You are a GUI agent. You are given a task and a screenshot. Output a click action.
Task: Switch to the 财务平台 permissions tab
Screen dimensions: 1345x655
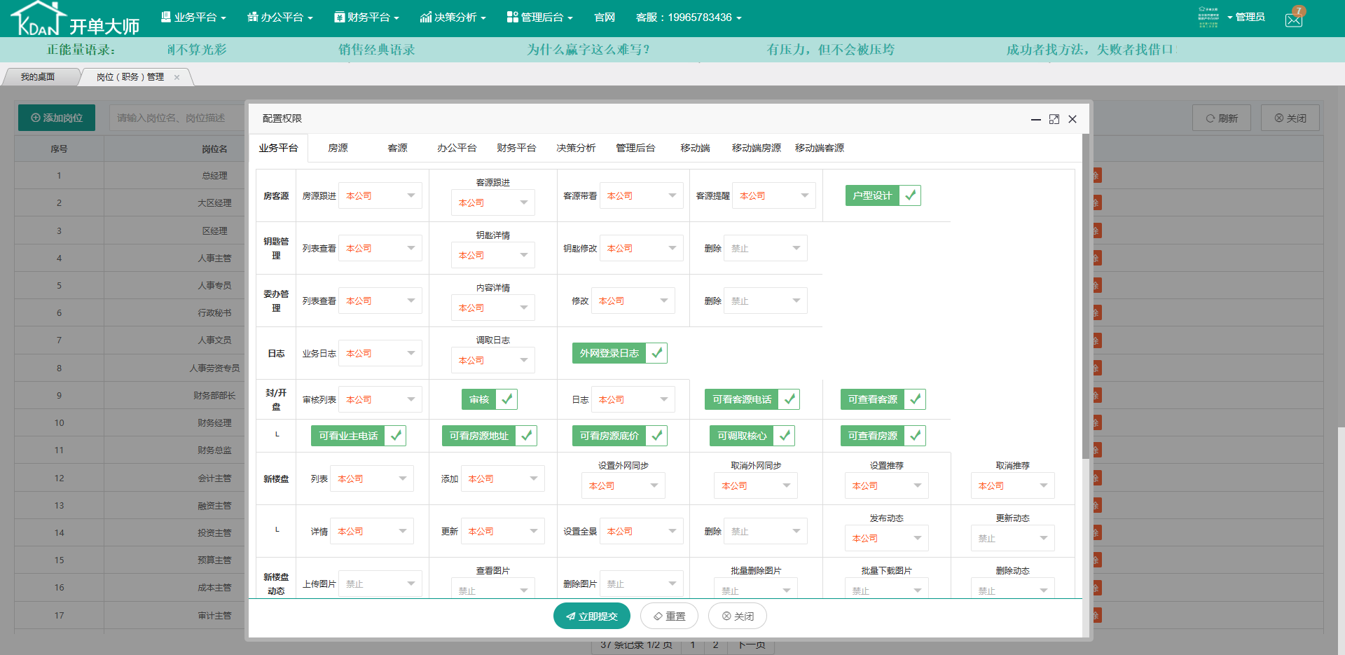pyautogui.click(x=516, y=148)
